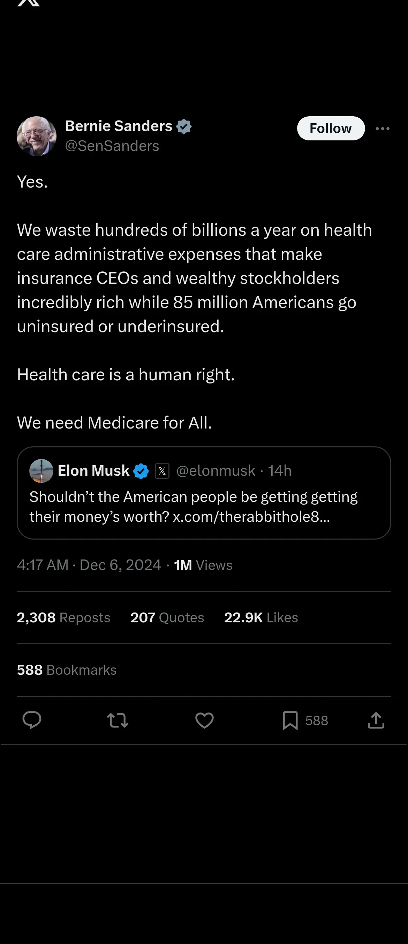View the 22.9K Likes list
The height and width of the screenshot is (944, 408).
(x=261, y=617)
